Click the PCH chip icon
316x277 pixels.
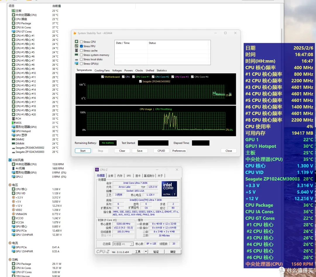click(x=13, y=118)
